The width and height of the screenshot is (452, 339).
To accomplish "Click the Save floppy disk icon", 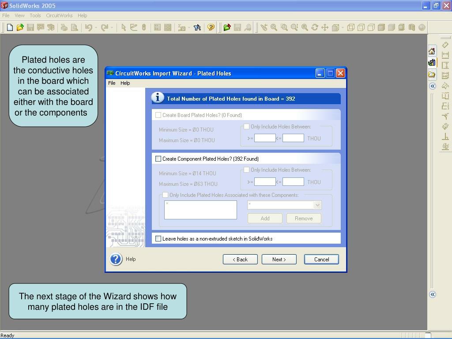I will pyautogui.click(x=30, y=27).
